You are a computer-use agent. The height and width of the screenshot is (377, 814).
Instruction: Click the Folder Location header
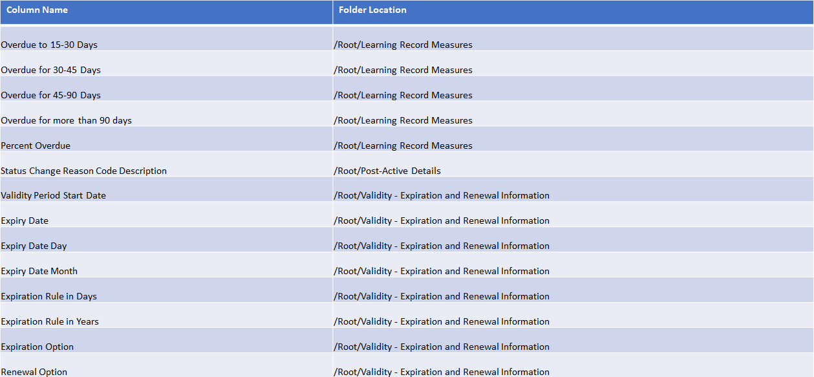tap(372, 10)
